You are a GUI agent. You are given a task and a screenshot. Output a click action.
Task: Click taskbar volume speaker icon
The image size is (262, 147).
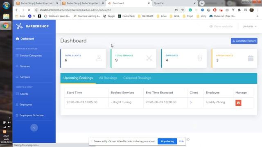(x=9, y=122)
